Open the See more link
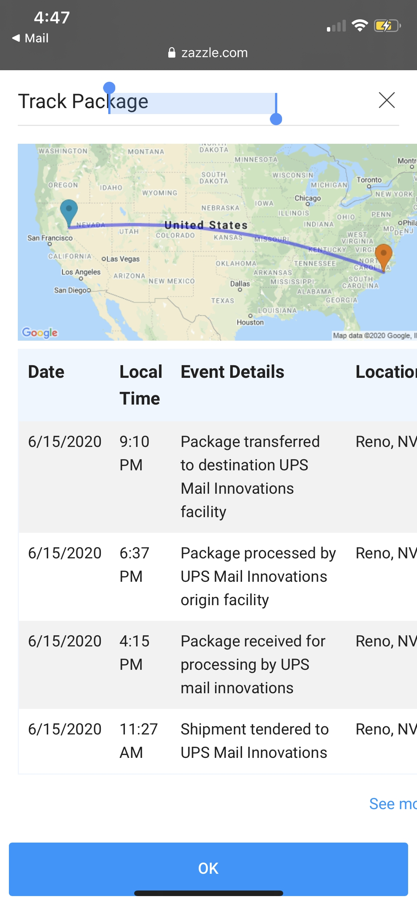Viewport: 417px width, 905px height. 392,804
